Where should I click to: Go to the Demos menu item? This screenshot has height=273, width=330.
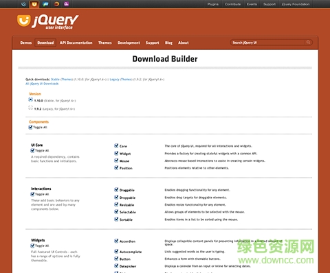tap(26, 43)
